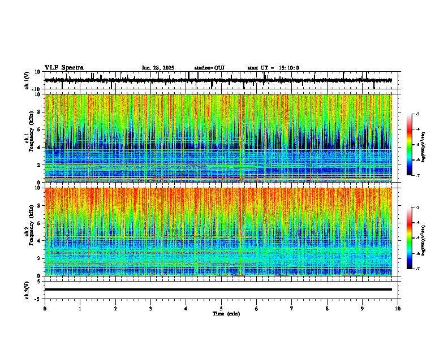Click the "-7" label on ch.2 colorbar
The height and width of the screenshot is (346, 448).
pos(417,269)
